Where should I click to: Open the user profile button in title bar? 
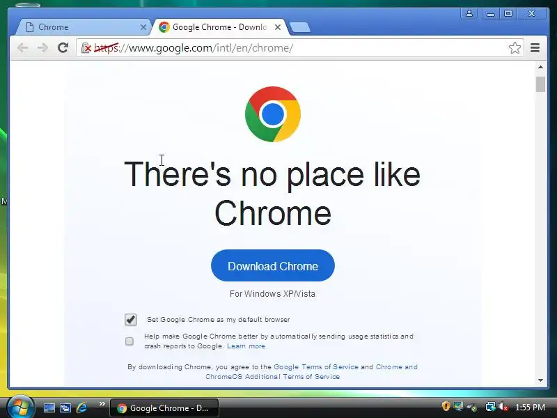[x=469, y=13]
